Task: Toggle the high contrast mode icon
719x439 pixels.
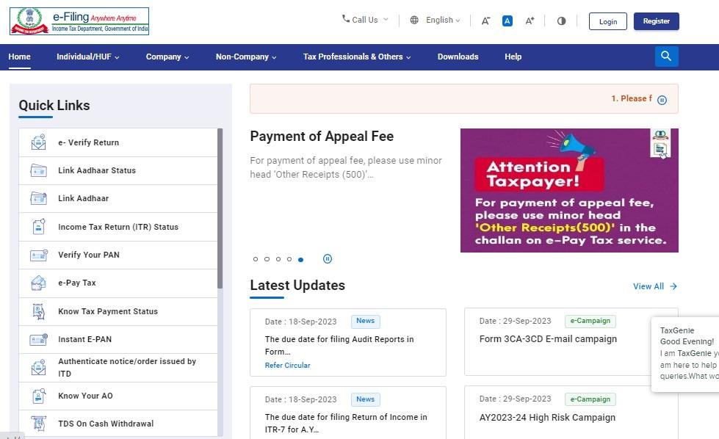Action: click(562, 21)
